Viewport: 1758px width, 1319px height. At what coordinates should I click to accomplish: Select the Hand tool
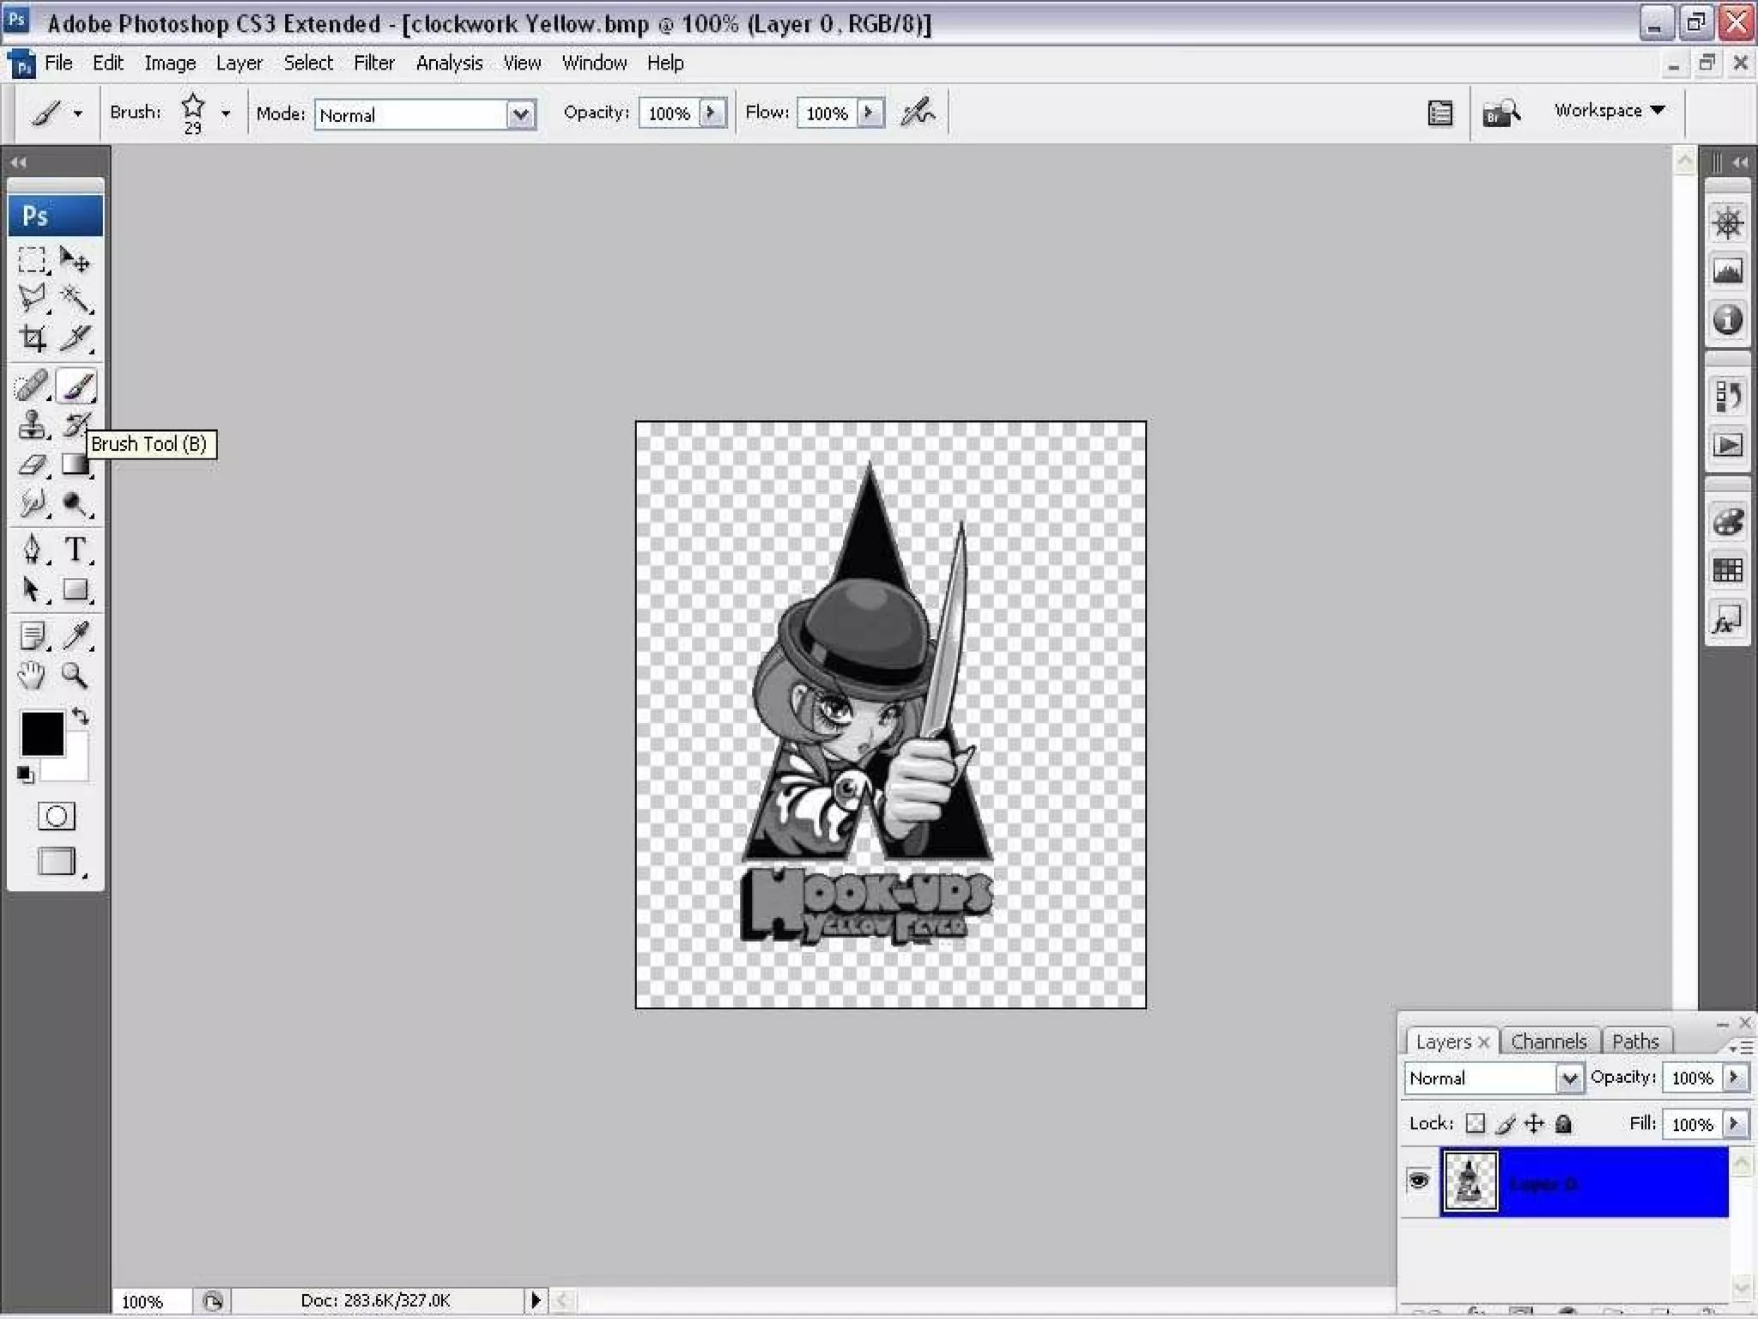[x=32, y=676]
